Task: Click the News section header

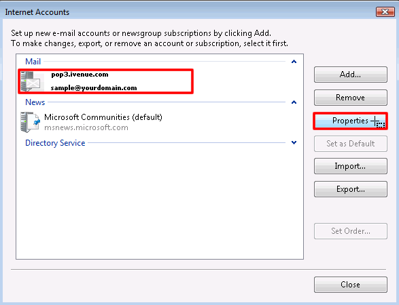Action: point(35,102)
